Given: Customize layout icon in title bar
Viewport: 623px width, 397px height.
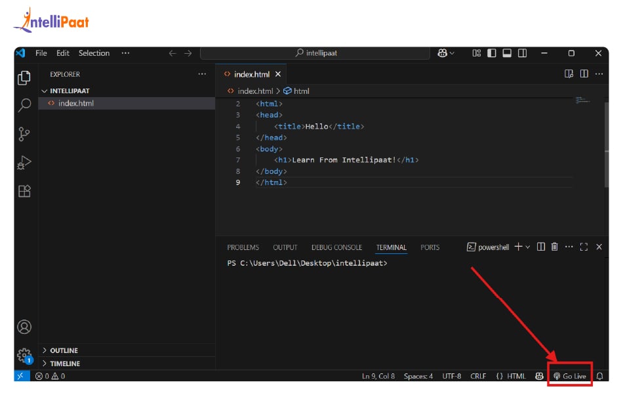Looking at the screenshot, I should pyautogui.click(x=476, y=53).
